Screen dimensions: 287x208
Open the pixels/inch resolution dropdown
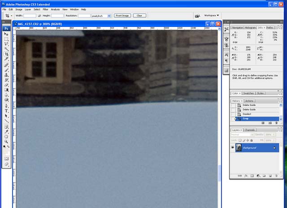tap(109, 15)
